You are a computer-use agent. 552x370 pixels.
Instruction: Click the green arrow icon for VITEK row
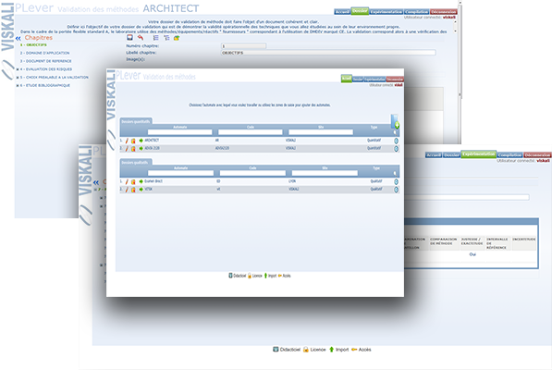click(141, 190)
